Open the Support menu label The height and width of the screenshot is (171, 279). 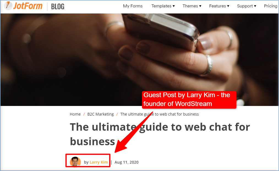pos(245,6)
